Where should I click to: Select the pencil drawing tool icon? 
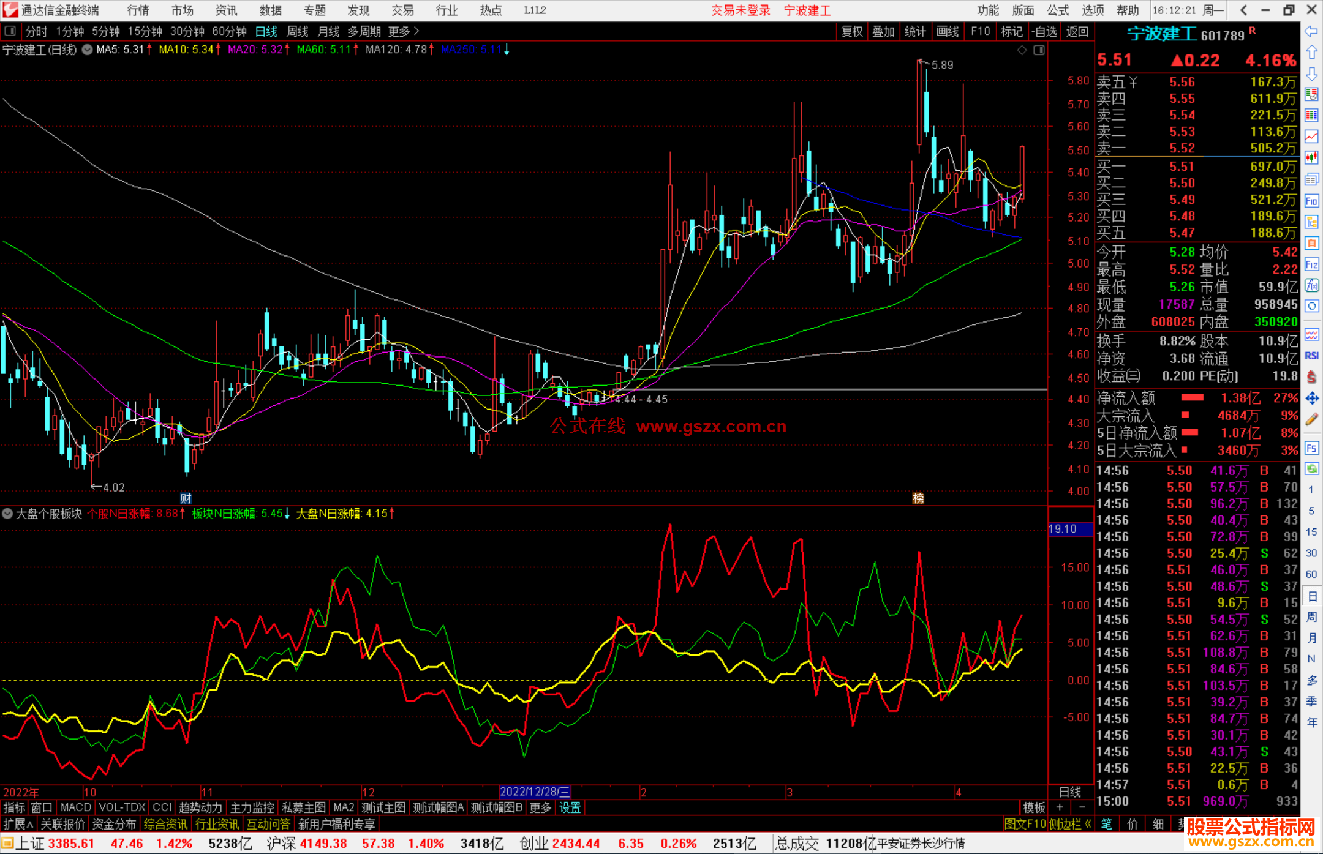[1311, 419]
